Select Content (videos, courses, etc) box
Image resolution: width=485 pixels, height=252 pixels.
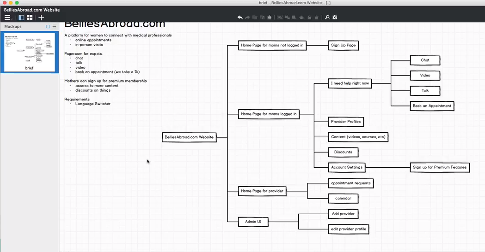358,137
